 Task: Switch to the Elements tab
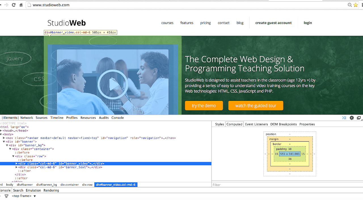[10, 118]
